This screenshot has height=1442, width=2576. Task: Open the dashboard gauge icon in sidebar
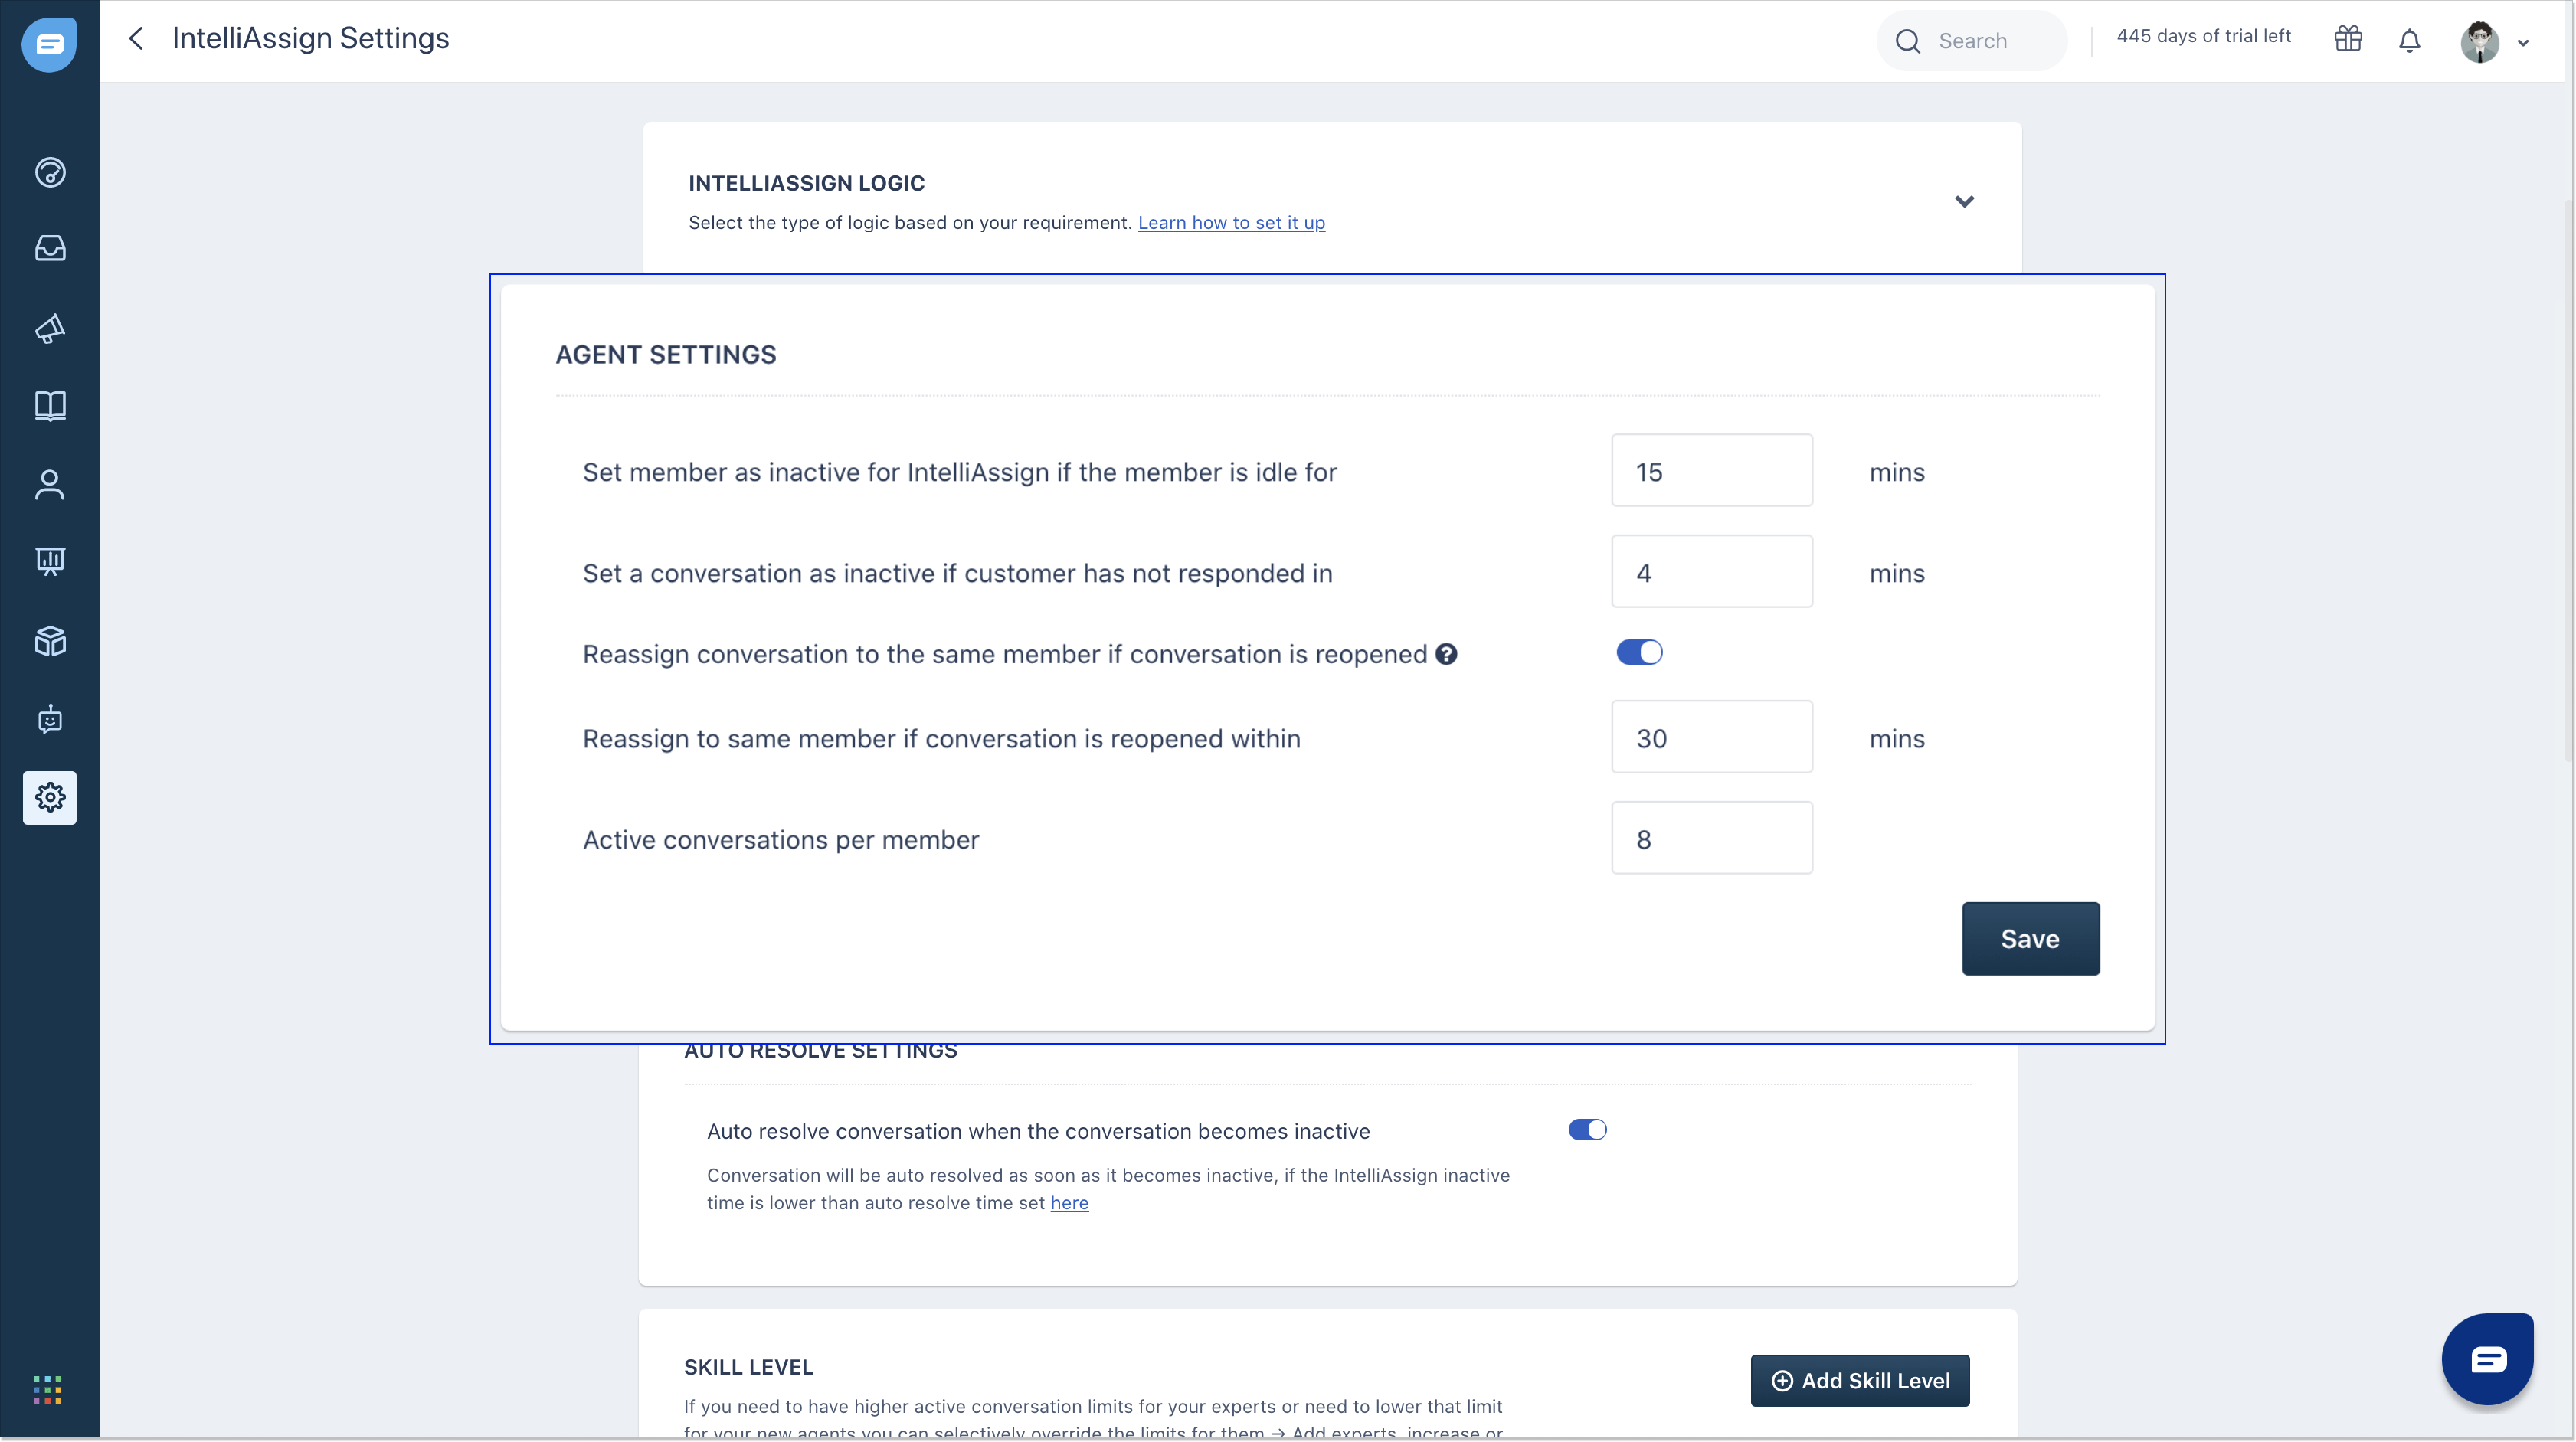50,172
